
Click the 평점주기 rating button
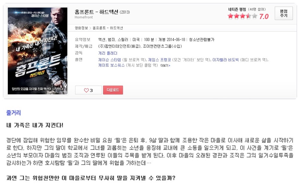coord(284,13)
